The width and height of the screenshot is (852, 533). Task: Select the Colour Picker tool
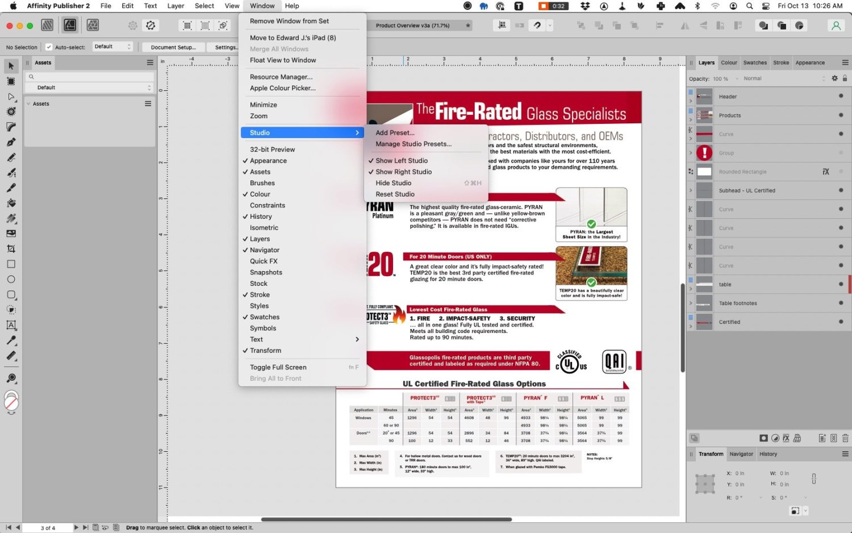point(10,340)
